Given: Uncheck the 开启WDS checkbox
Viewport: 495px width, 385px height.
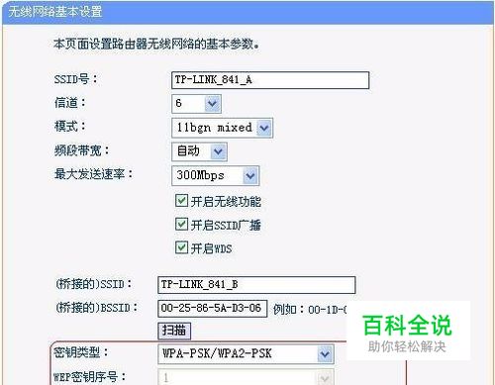Looking at the screenshot, I should coord(181,247).
